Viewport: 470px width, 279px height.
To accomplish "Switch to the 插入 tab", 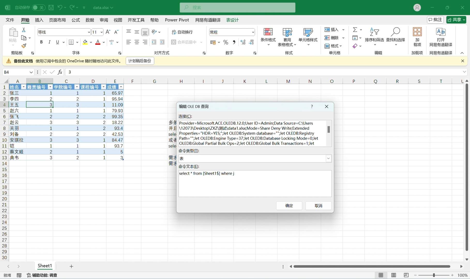I will [x=39, y=20].
